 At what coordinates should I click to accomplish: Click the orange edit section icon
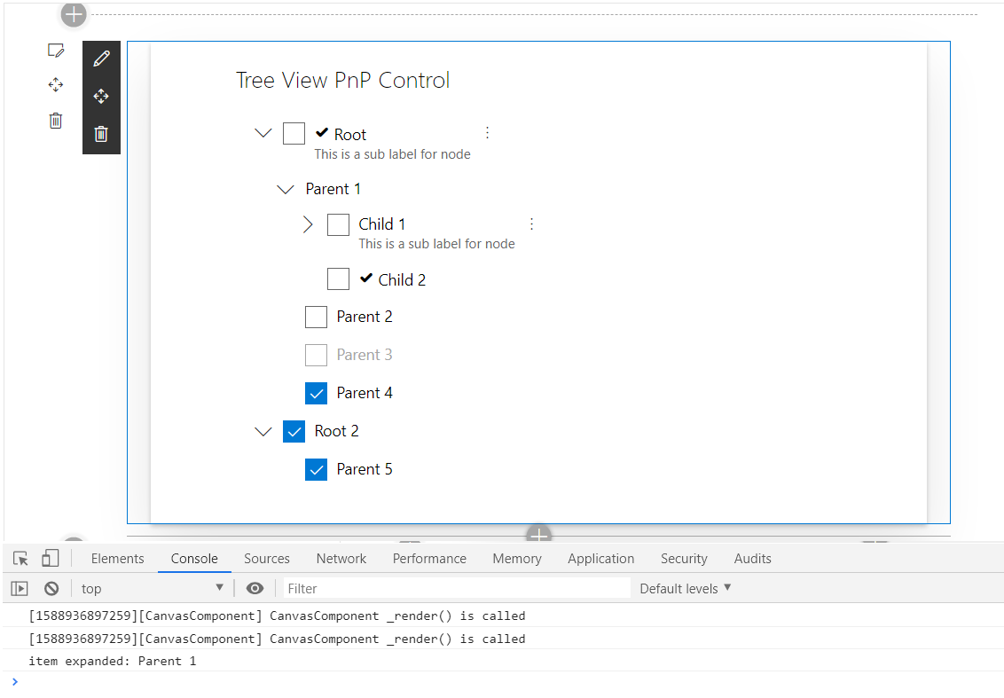(x=55, y=50)
